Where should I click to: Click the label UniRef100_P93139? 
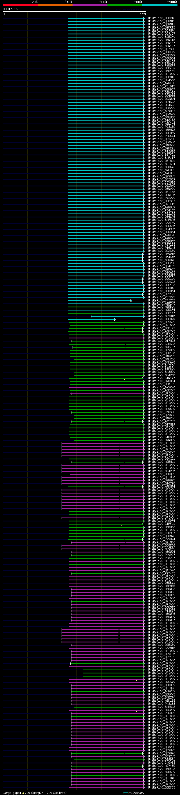(161, 127)
